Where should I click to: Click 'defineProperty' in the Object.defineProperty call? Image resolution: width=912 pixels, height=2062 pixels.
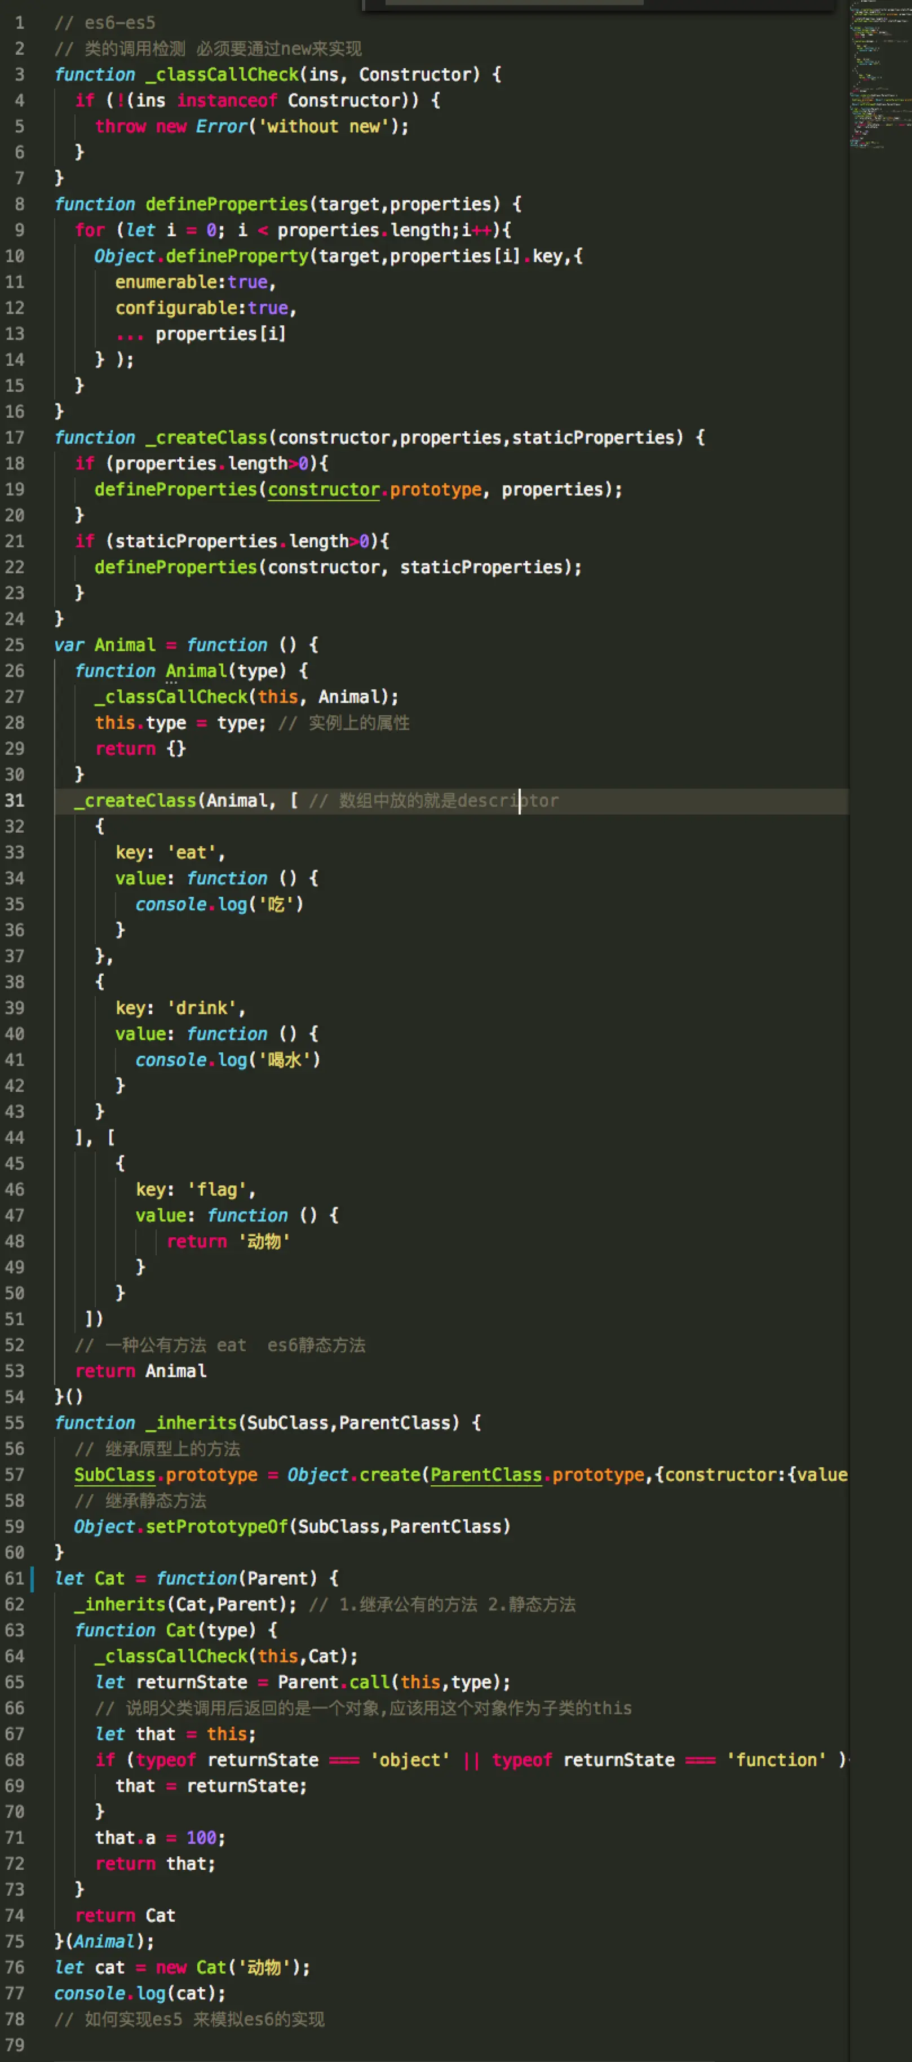(237, 256)
